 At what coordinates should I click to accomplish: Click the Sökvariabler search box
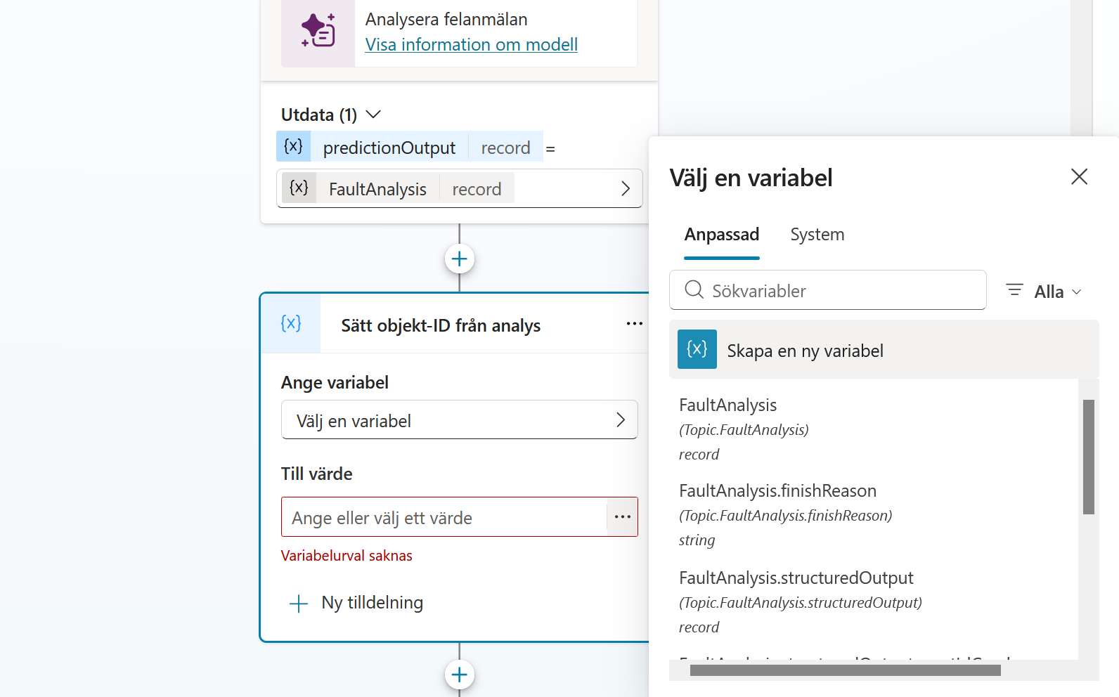828,290
